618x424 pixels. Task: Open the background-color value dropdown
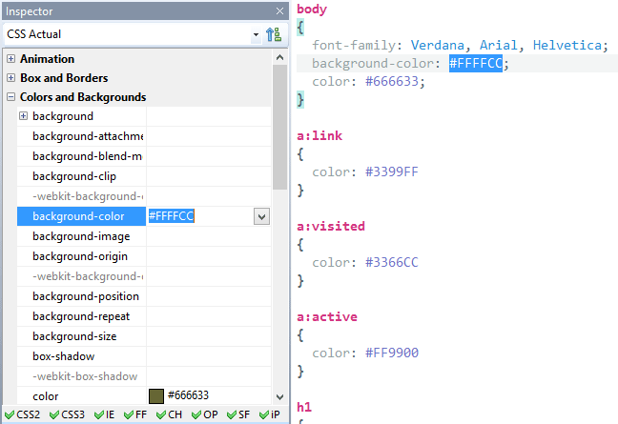coord(261,216)
